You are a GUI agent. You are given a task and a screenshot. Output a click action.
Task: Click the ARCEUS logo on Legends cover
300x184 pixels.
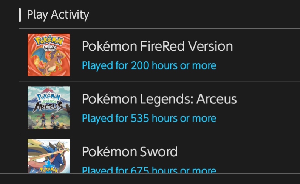[48, 106]
